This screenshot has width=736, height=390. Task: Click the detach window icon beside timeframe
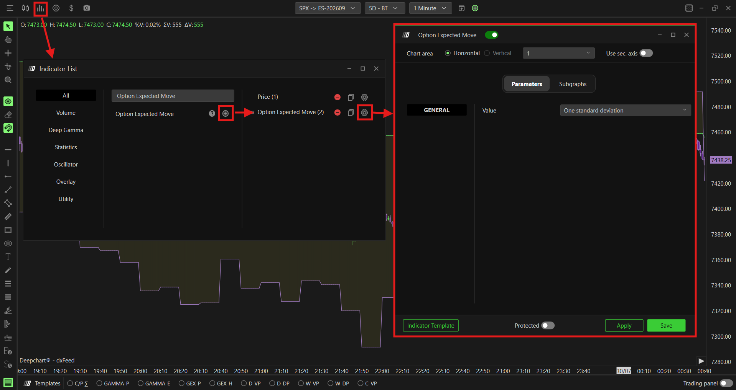[x=462, y=8]
